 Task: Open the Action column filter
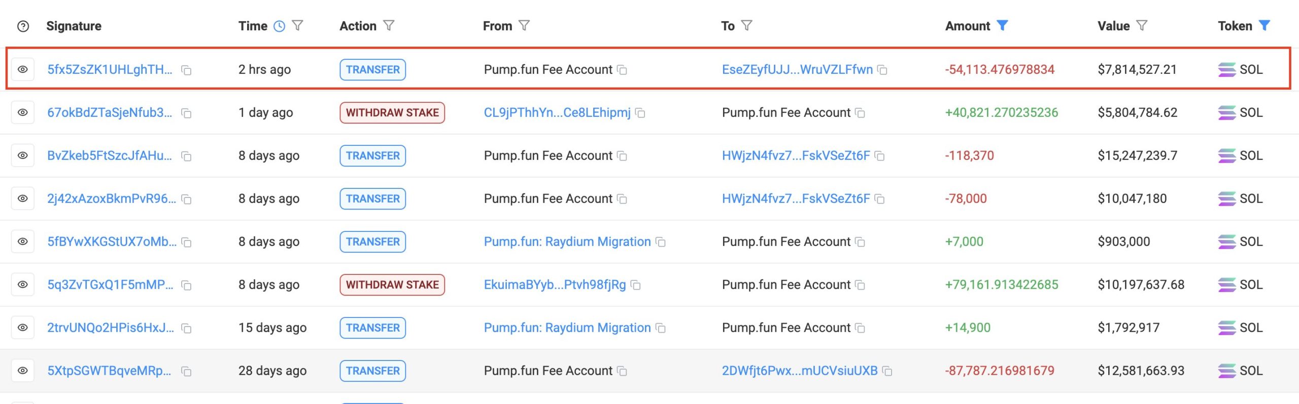click(x=389, y=26)
